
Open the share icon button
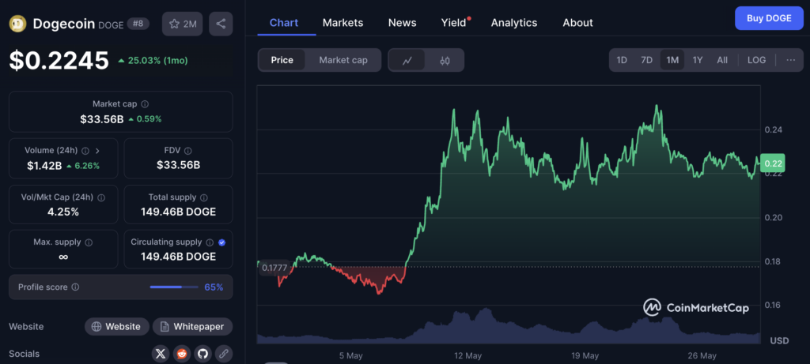[x=221, y=24]
